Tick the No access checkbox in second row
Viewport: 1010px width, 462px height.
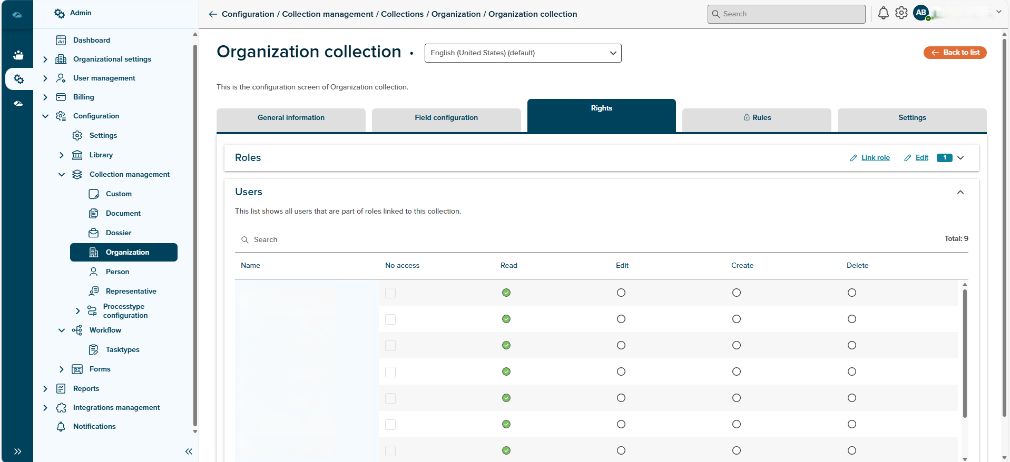click(390, 319)
